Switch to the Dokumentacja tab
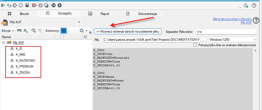 [x=141, y=14]
